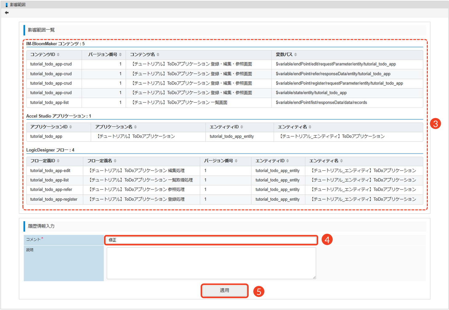Grab the 説明 textarea resize handle
The image size is (449, 310).
(314, 277)
